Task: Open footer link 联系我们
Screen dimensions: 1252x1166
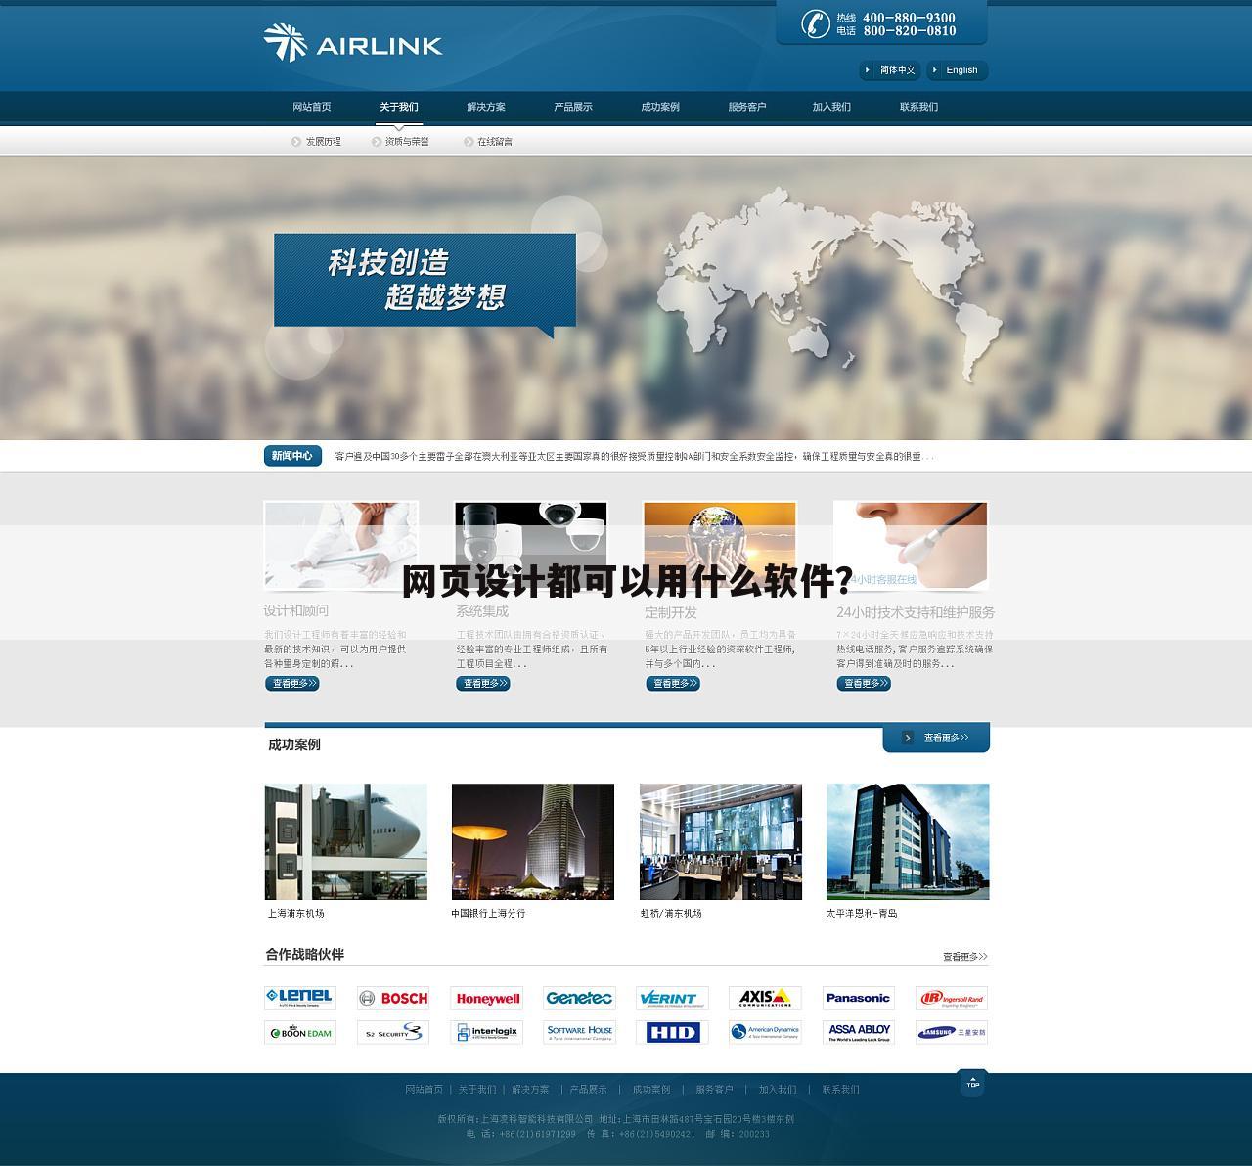Action: click(x=841, y=1090)
